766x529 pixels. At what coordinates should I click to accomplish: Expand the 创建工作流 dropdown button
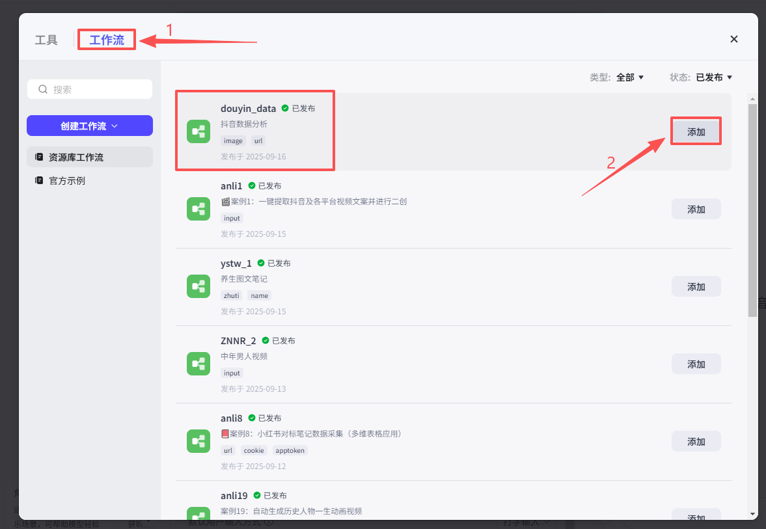pyautogui.click(x=90, y=126)
